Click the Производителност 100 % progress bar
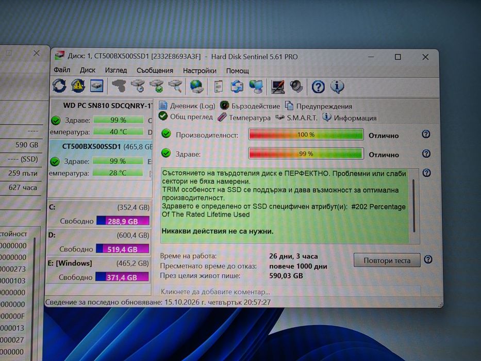 [306, 135]
